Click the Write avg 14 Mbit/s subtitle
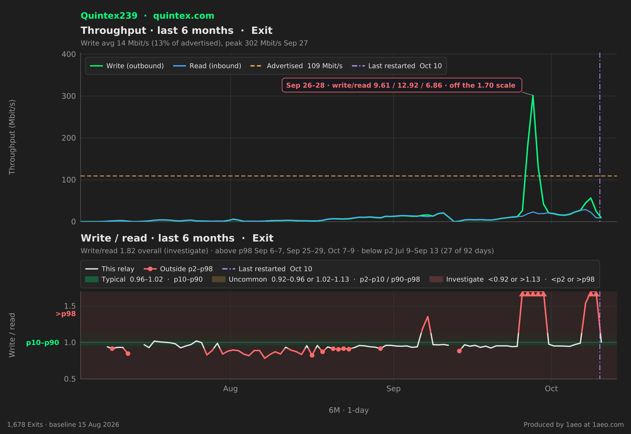This screenshot has height=434, width=631. [194, 43]
